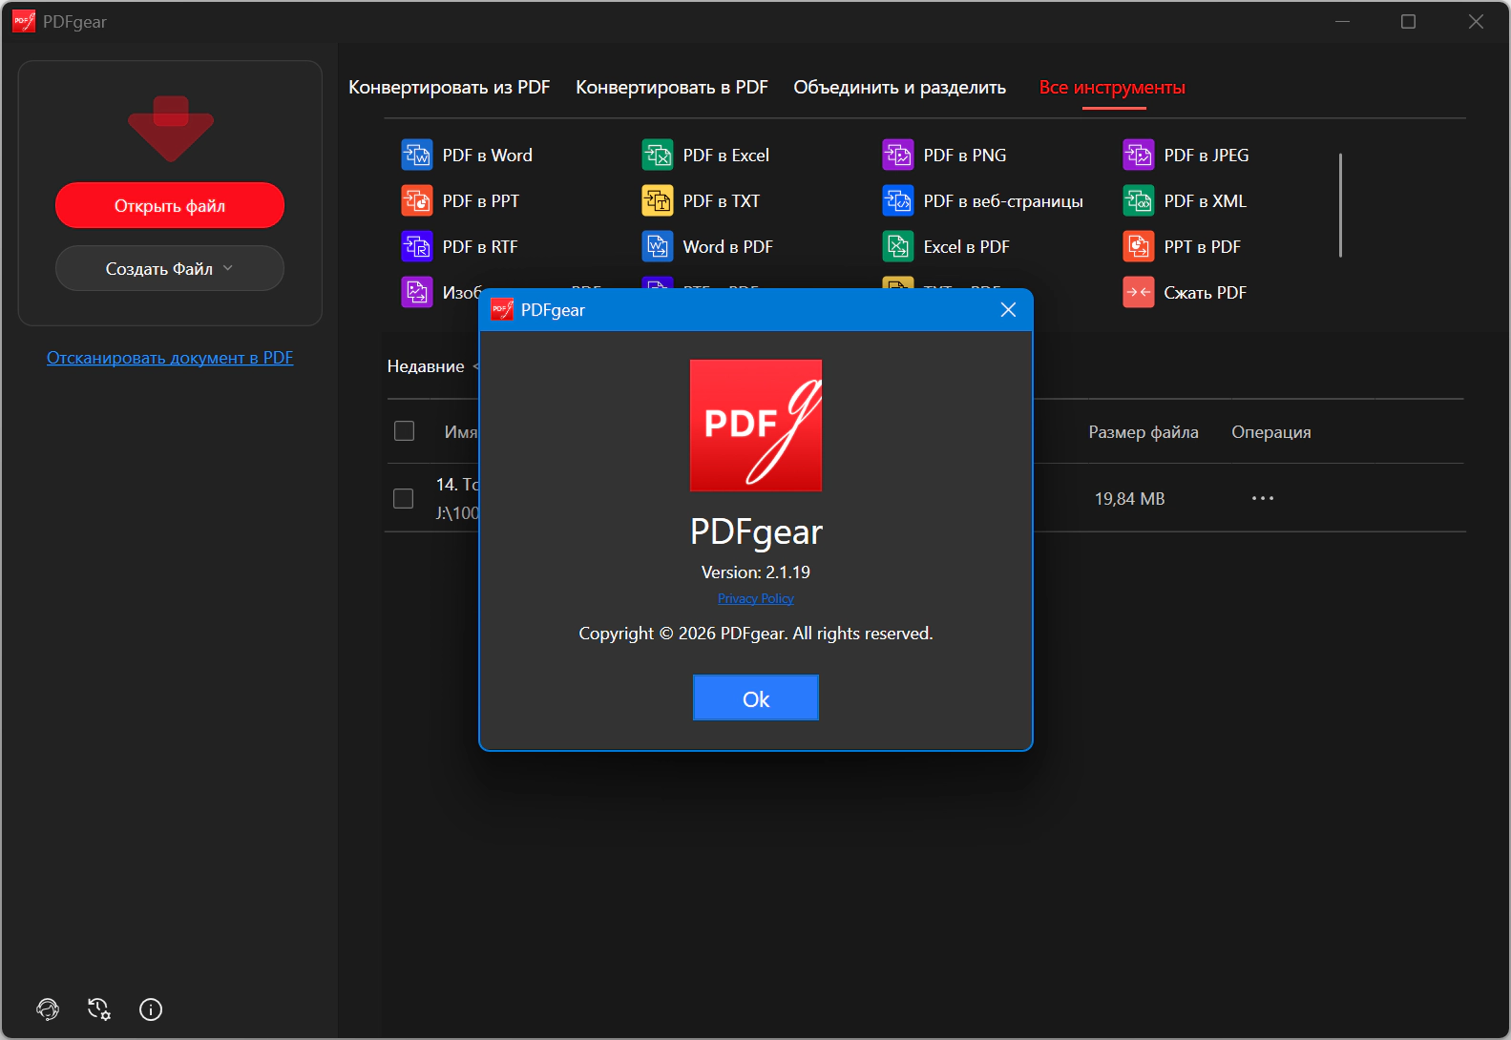1511x1040 pixels.
Task: Choose the Excel в PDF converter
Action: (946, 246)
